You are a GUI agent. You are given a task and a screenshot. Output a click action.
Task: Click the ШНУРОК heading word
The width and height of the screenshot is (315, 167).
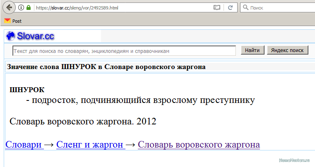pos(26,90)
